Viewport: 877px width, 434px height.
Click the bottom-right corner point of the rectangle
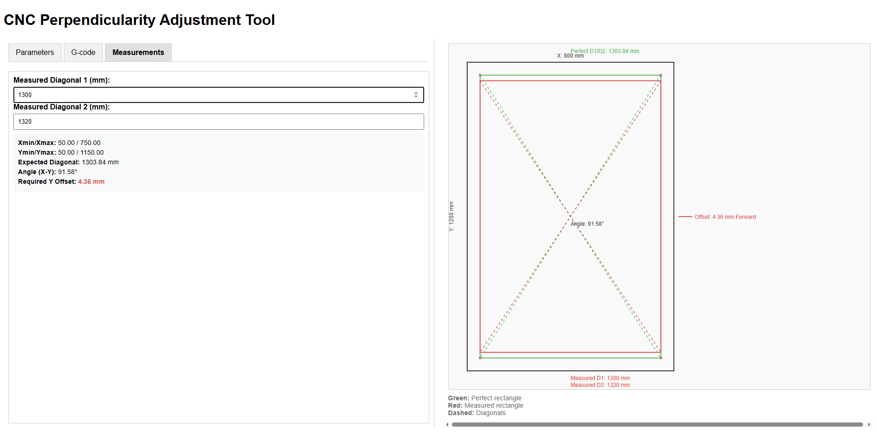[x=661, y=358]
